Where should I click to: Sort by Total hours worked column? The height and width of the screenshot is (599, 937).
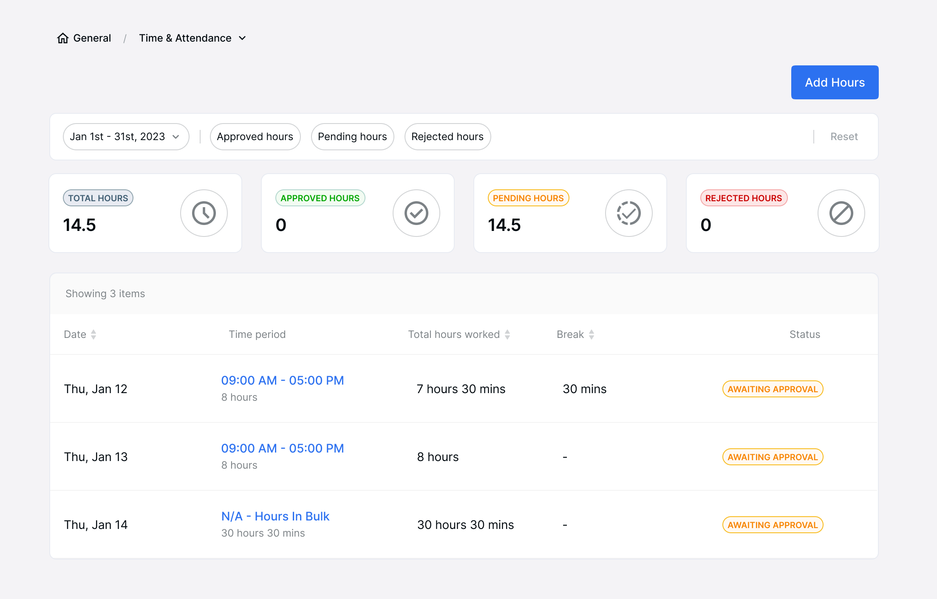507,334
